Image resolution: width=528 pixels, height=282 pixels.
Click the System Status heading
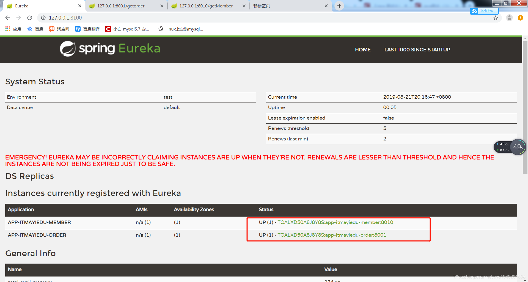pos(35,82)
